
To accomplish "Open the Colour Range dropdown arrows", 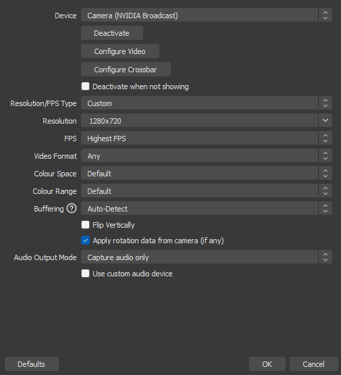I will [x=325, y=191].
